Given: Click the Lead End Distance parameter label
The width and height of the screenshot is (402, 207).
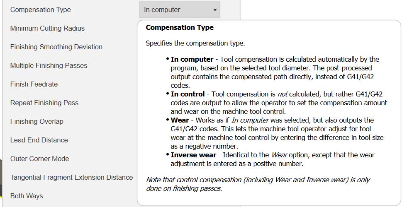Looking at the screenshot, I should tap(39, 140).
